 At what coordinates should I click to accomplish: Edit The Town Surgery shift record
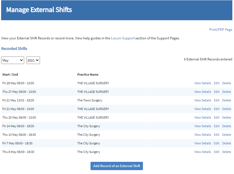tap(217, 100)
